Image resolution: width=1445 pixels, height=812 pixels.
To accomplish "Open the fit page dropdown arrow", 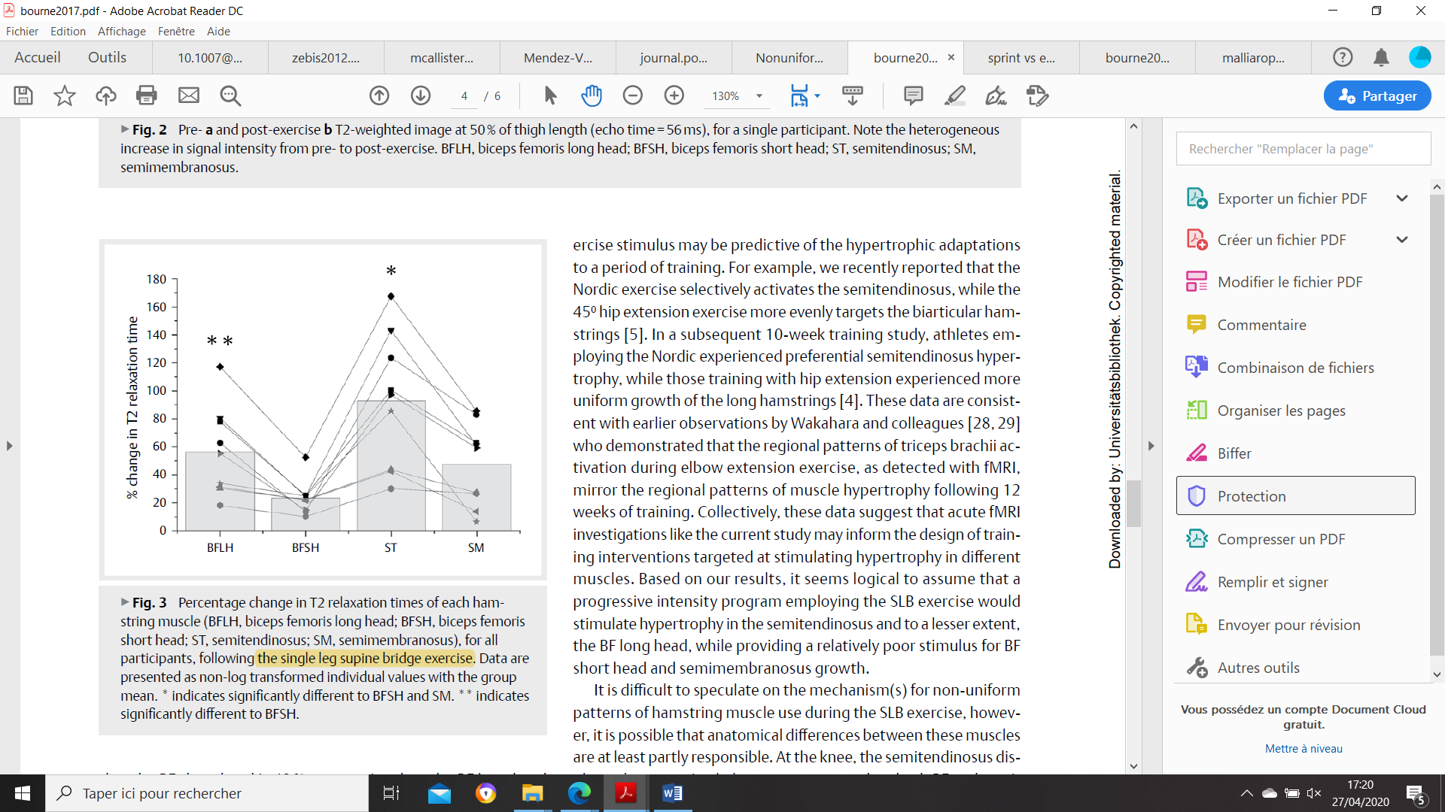I will point(817,96).
